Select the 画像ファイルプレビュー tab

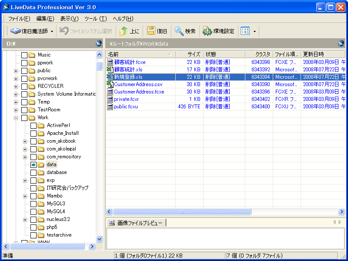[136, 223]
